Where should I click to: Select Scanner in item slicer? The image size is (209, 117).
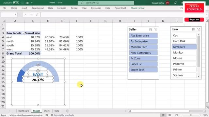(184, 75)
